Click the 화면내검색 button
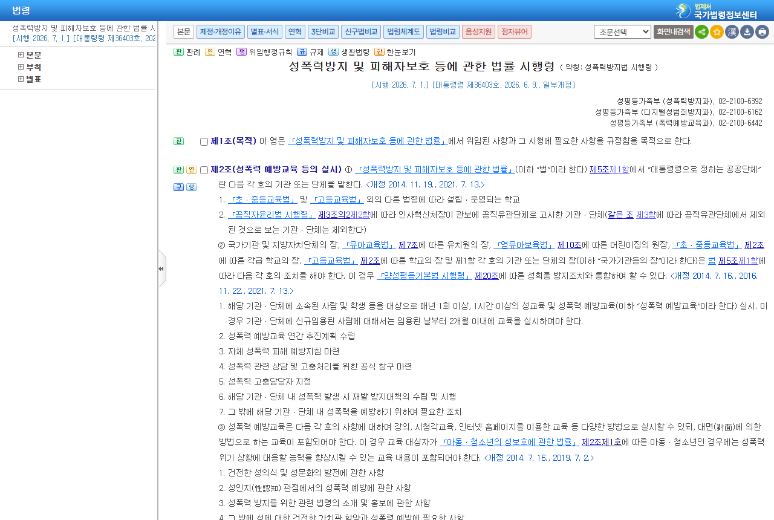774x520 pixels. point(674,31)
